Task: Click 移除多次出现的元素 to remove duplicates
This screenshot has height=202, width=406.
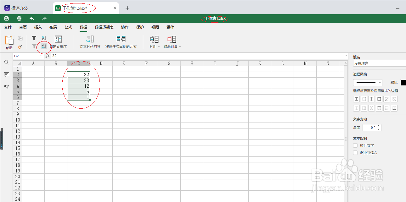Action: pyautogui.click(x=121, y=42)
